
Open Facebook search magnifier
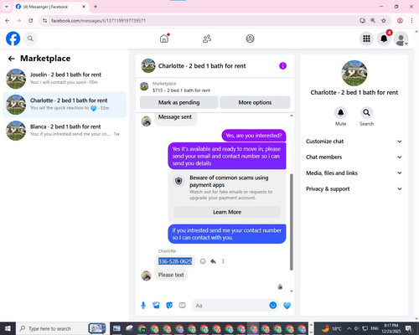(30, 39)
